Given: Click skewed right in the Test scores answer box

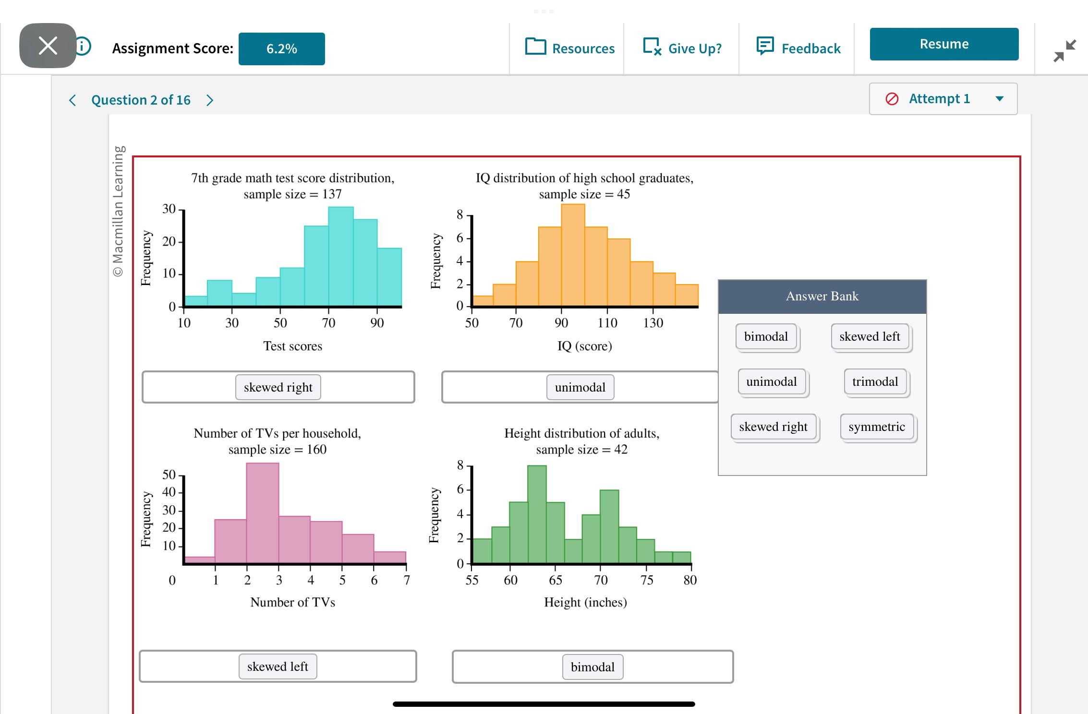Looking at the screenshot, I should coord(278,387).
